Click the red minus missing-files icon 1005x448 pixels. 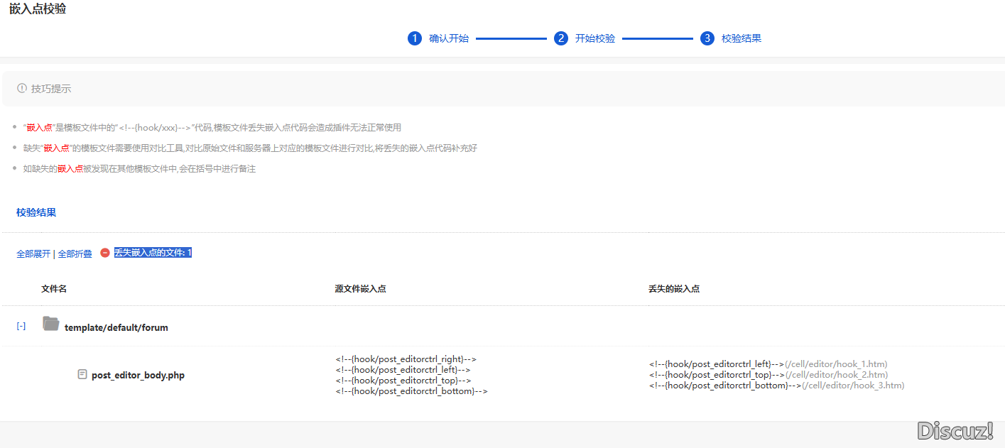(x=105, y=253)
